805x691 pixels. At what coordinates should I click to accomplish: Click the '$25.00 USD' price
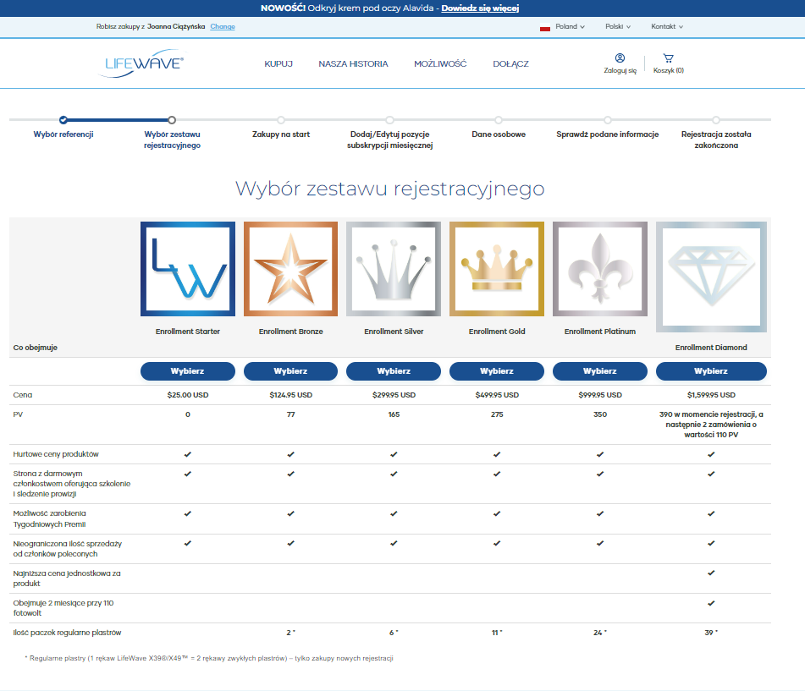[188, 395]
